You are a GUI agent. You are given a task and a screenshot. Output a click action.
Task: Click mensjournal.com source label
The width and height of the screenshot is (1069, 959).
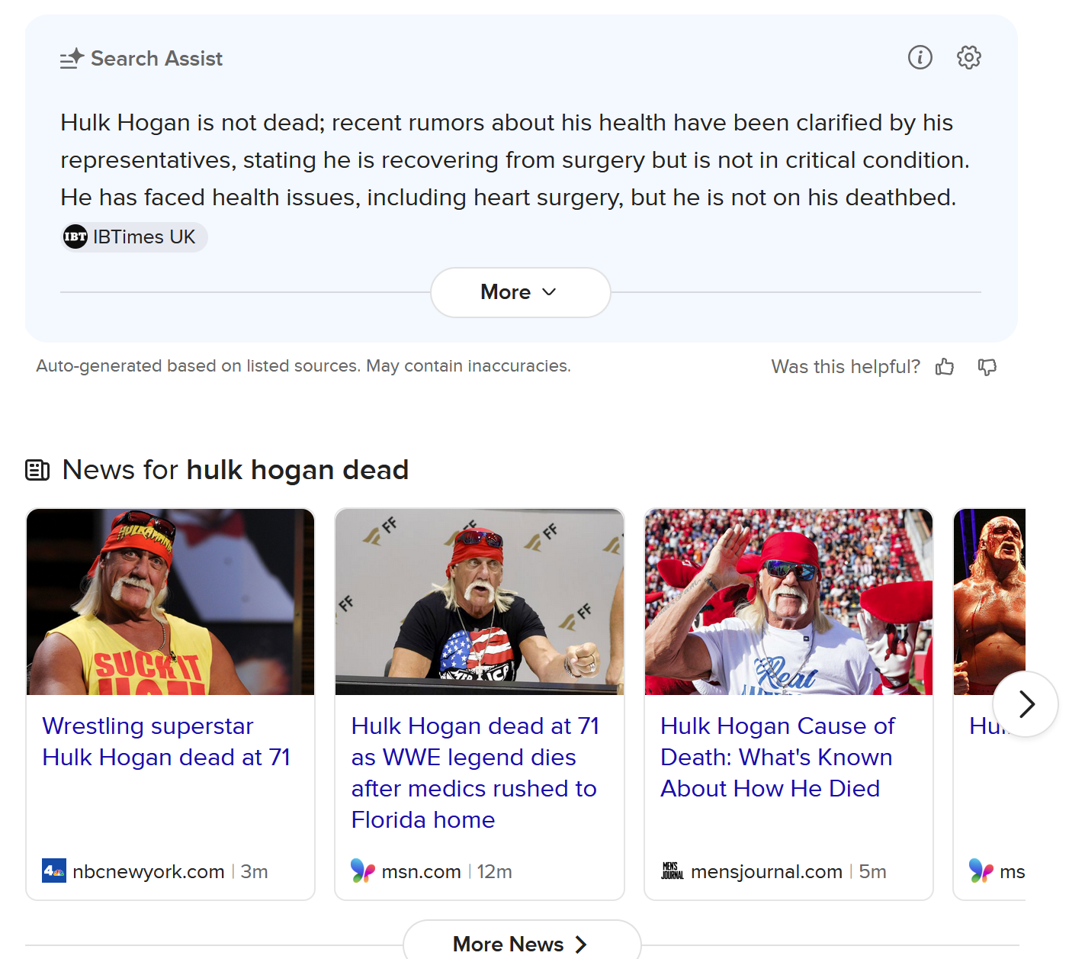point(766,871)
